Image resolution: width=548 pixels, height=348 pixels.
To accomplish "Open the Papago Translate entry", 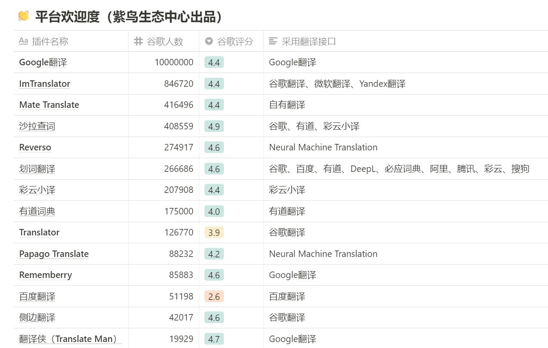I will (54, 254).
